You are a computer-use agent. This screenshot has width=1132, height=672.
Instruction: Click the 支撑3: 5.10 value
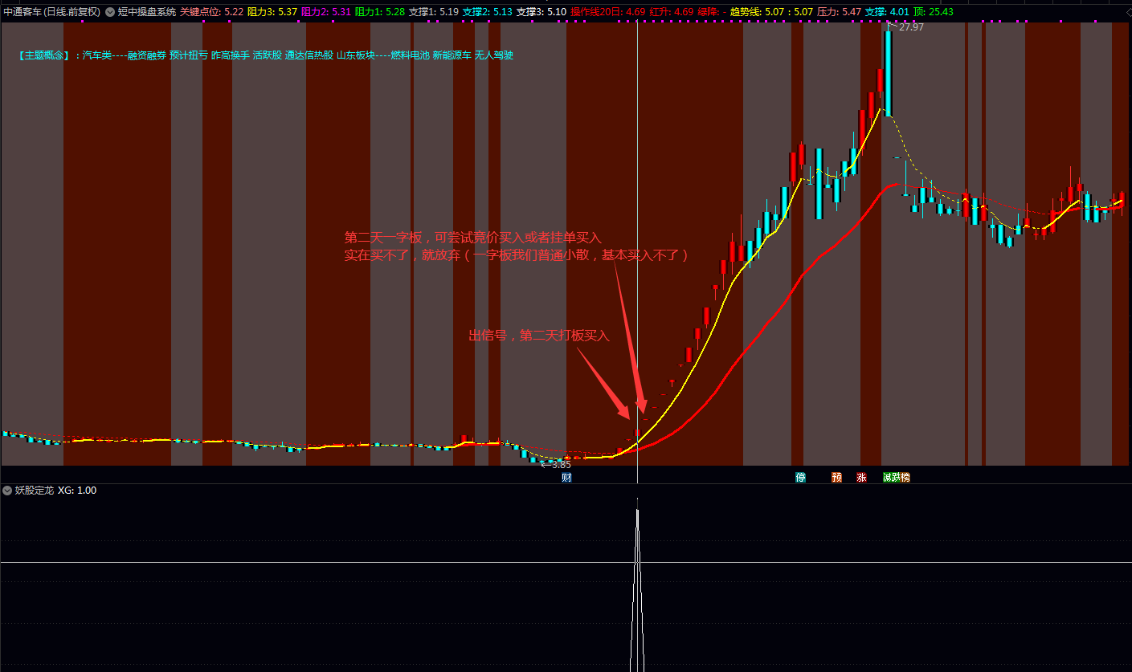541,12
